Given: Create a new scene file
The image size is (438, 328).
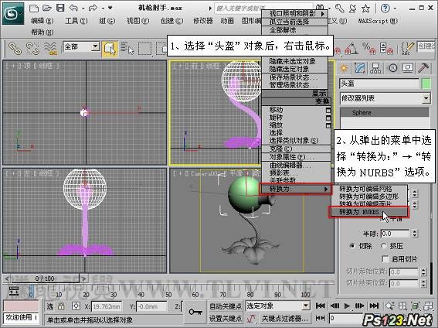Looking at the screenshot, I should (34, 8).
